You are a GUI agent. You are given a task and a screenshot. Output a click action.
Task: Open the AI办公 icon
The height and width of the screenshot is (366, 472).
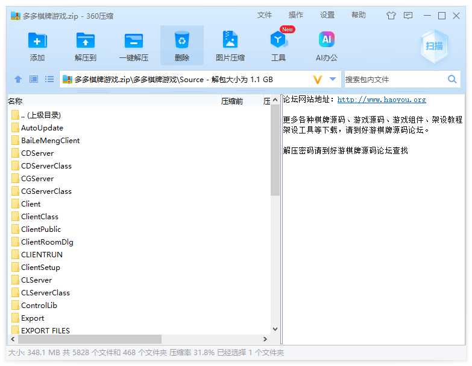click(327, 39)
